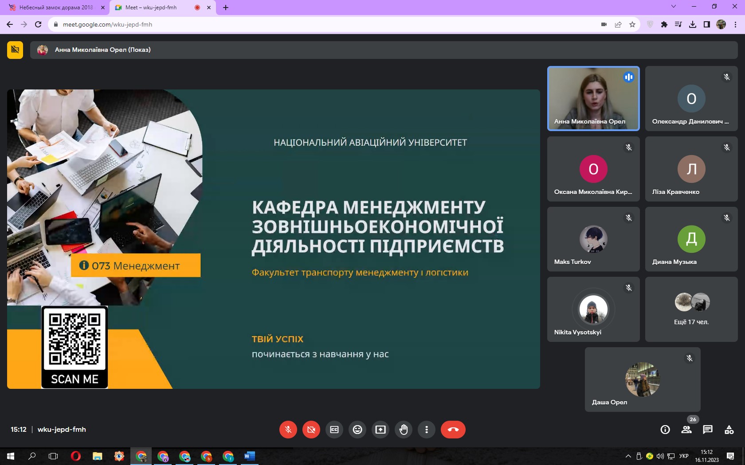
Task: Open more options three-dot menu
Action: click(427, 430)
